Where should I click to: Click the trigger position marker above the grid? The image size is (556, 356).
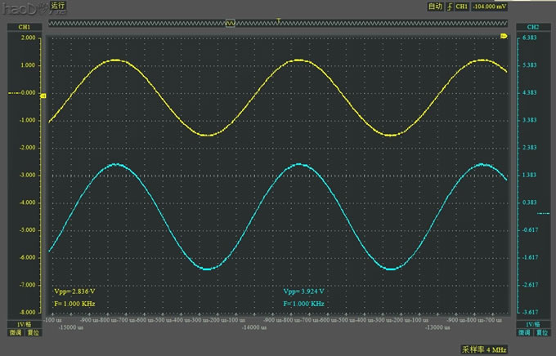(x=280, y=20)
